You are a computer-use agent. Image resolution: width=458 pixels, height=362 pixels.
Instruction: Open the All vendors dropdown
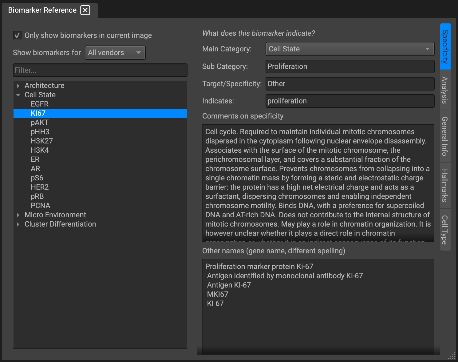click(x=115, y=53)
